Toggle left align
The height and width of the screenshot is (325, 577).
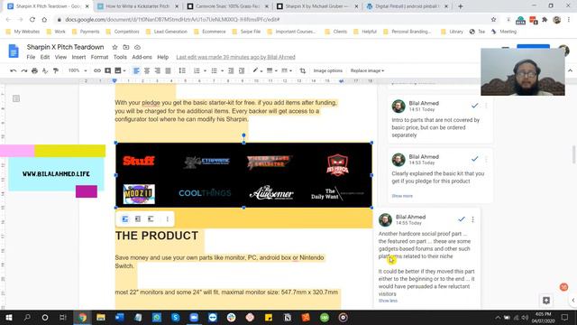click(136, 70)
